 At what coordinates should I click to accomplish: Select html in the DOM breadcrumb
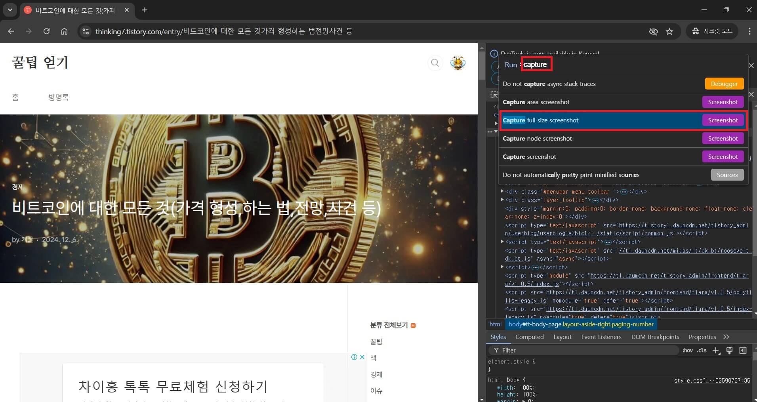coord(496,324)
